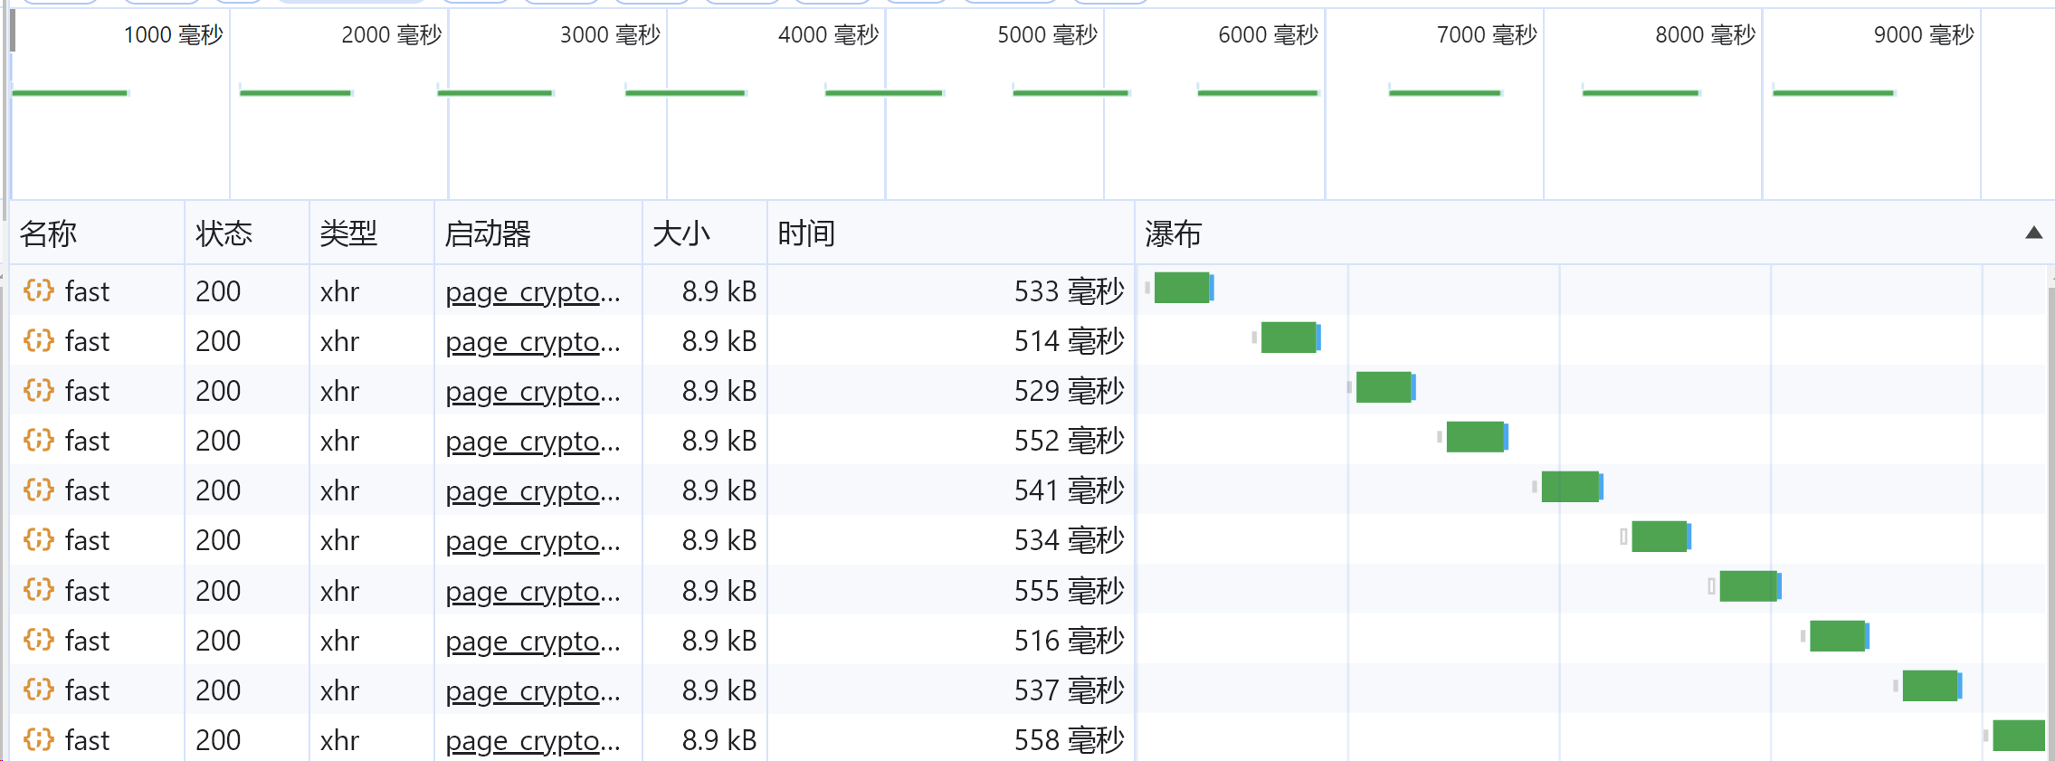Screen dimensions: 2055x761
Task: Click the 启动器 column header
Action: click(x=488, y=233)
